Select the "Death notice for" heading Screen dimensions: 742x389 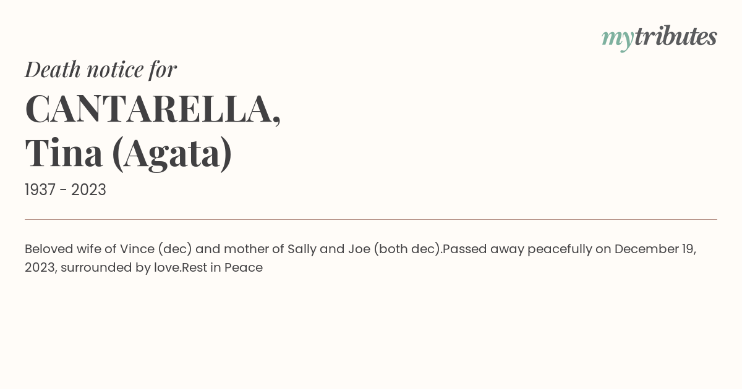[x=101, y=69]
